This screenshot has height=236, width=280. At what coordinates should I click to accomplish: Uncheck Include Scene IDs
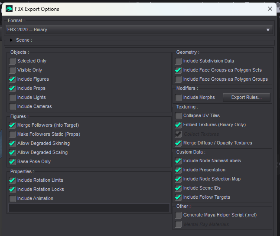(x=178, y=188)
